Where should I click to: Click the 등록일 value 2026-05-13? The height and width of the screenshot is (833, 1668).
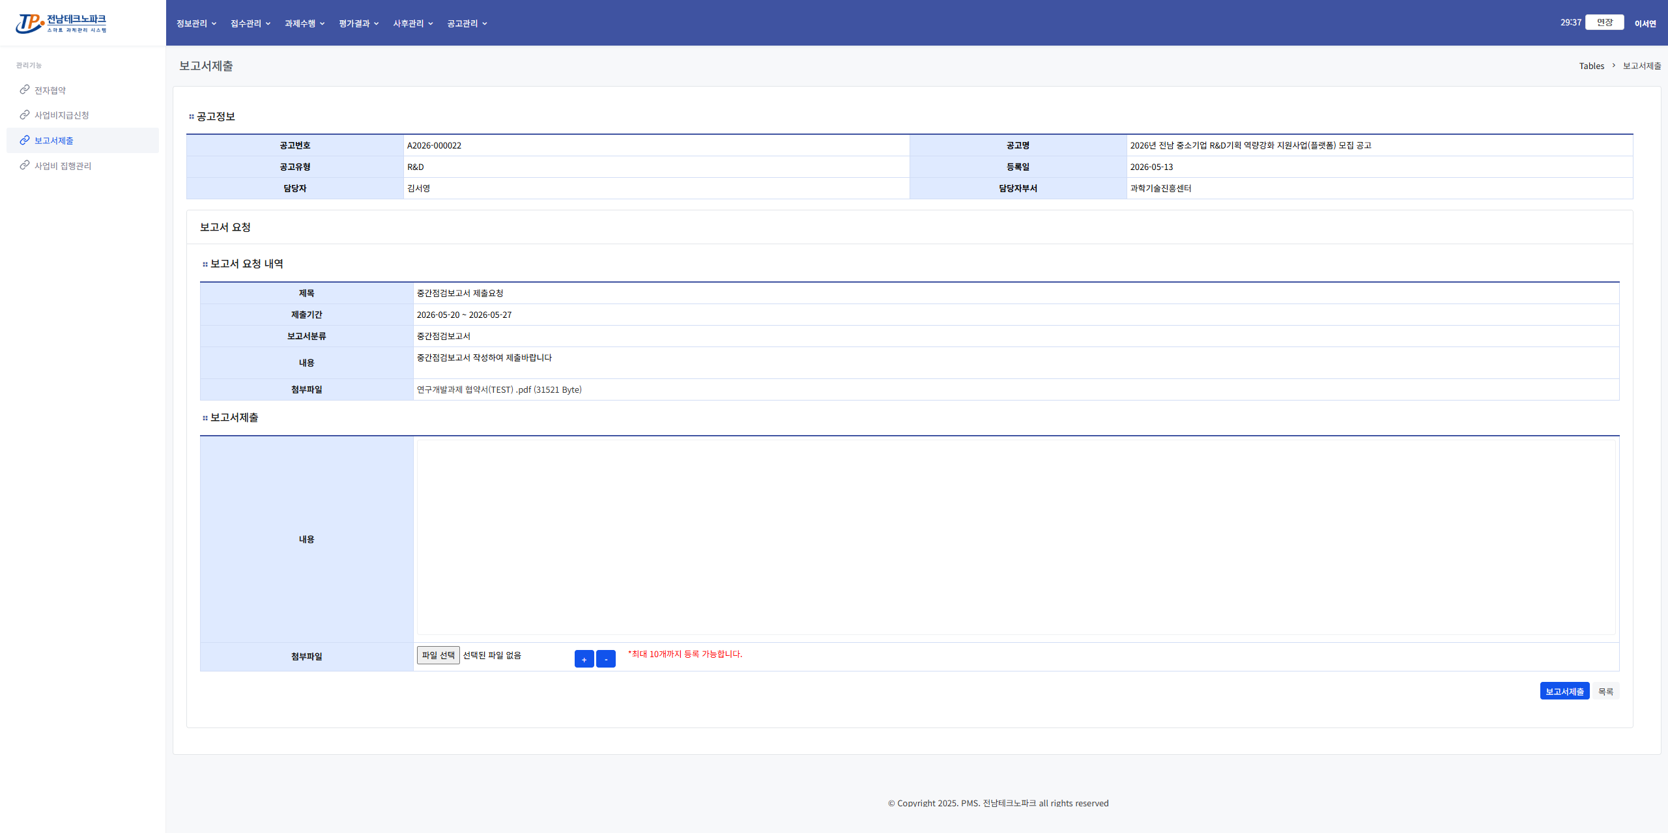click(x=1151, y=167)
